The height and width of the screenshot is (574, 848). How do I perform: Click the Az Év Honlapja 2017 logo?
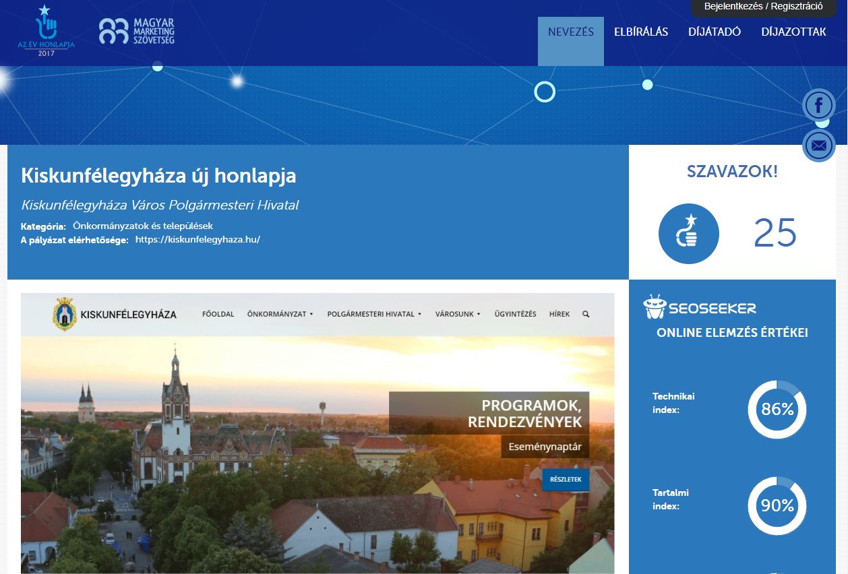[46, 31]
